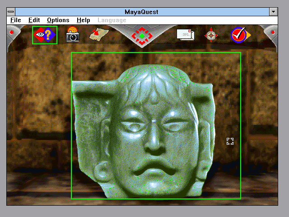The width and height of the screenshot is (289, 217).
Task: Select the camera snapshot icon
Action: [73, 34]
